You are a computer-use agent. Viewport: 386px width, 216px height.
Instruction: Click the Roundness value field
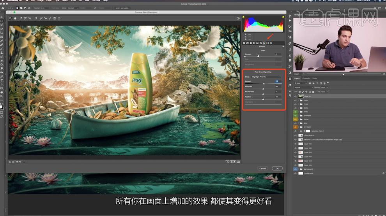coord(278,92)
